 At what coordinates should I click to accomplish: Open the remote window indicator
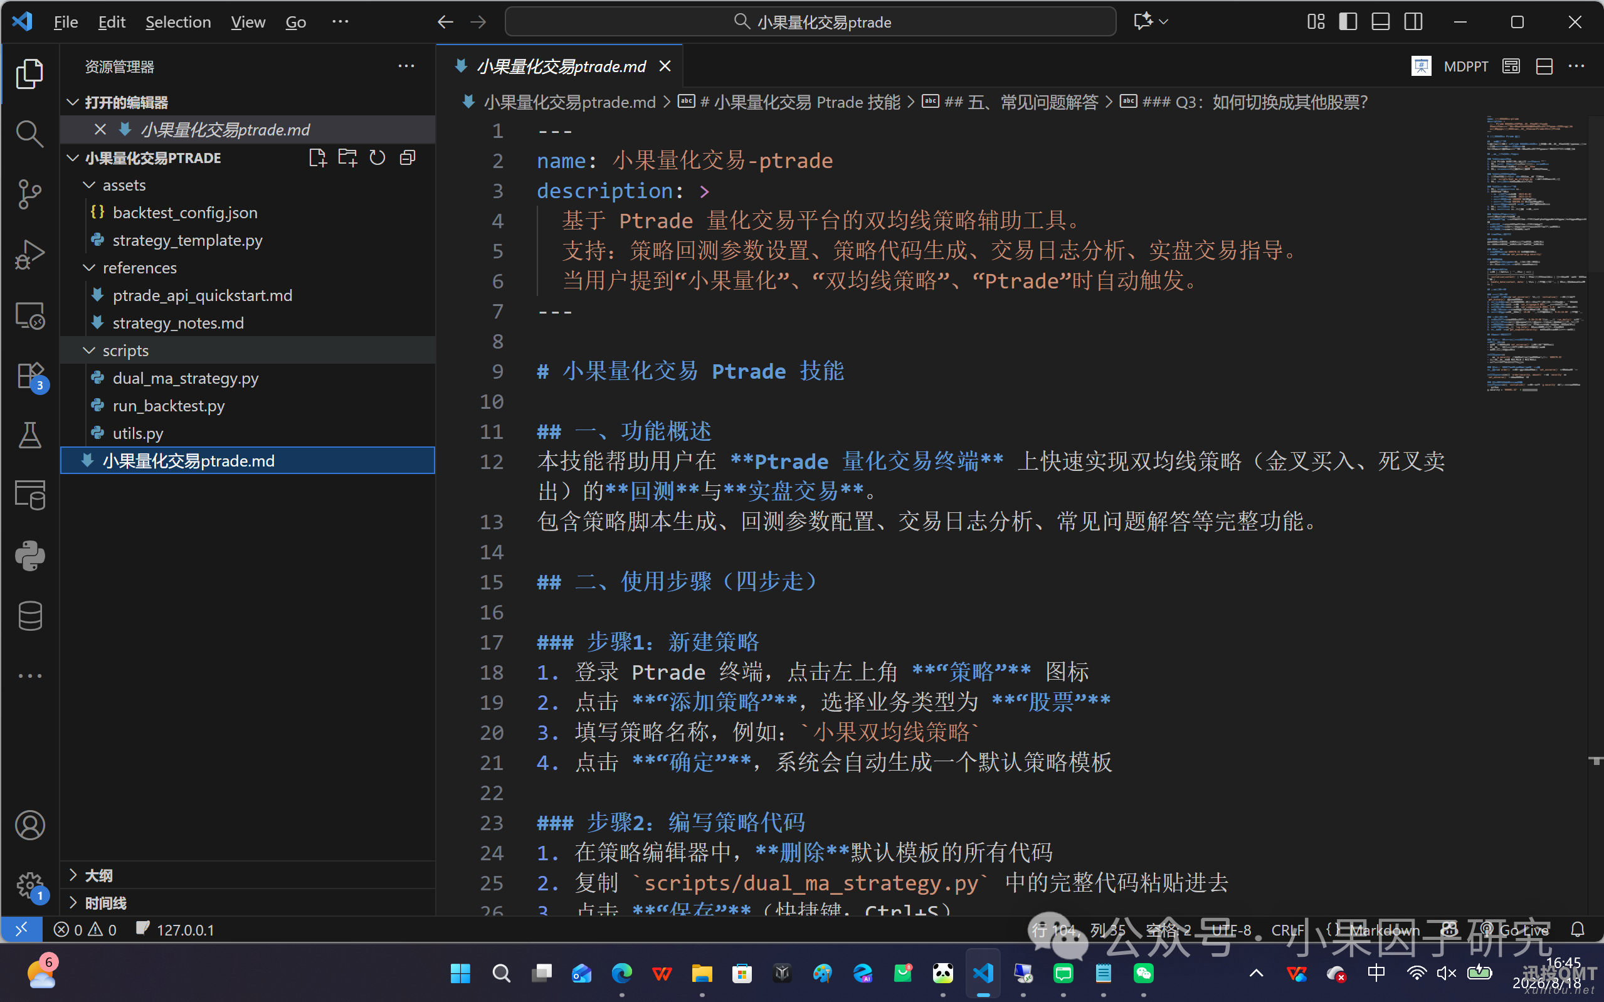coord(22,929)
